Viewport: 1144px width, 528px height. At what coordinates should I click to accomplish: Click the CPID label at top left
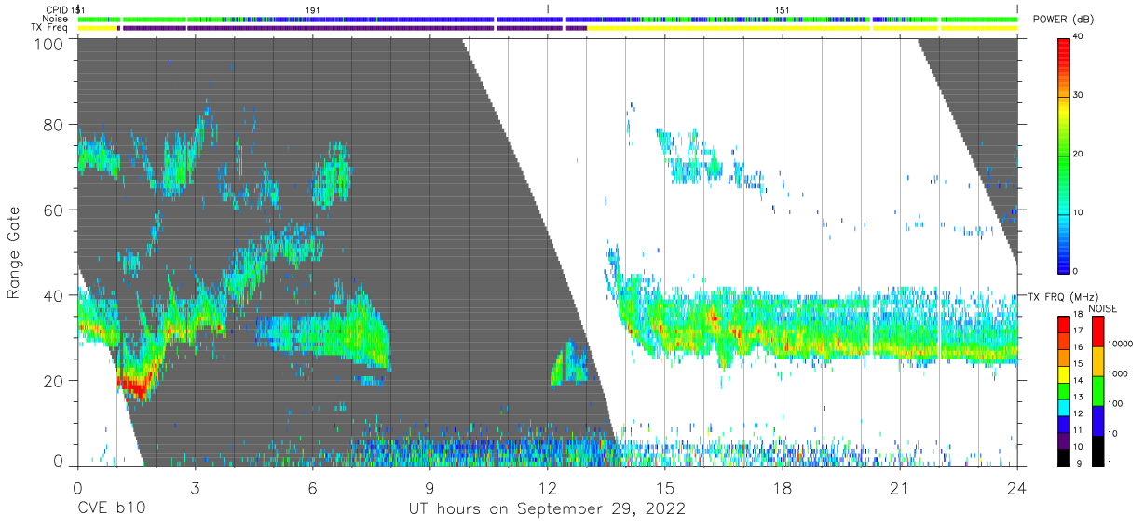(x=58, y=10)
